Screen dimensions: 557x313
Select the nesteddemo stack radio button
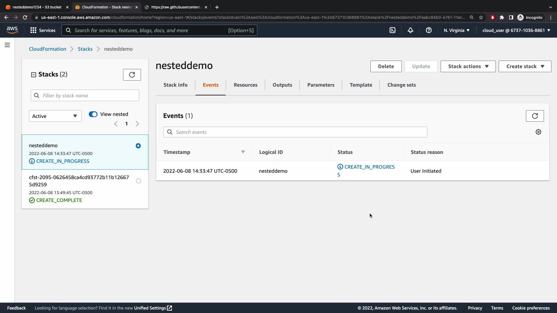(x=138, y=146)
